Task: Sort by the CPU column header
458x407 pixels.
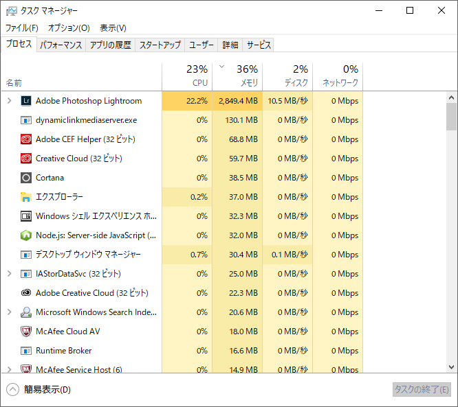Action: [187, 76]
